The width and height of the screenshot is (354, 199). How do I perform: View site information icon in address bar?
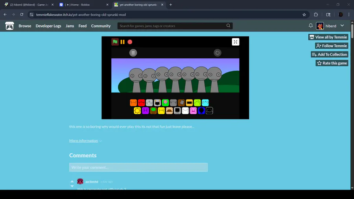coord(31,15)
